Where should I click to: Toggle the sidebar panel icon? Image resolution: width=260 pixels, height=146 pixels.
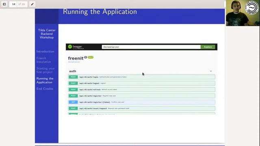click(x=4, y=4)
